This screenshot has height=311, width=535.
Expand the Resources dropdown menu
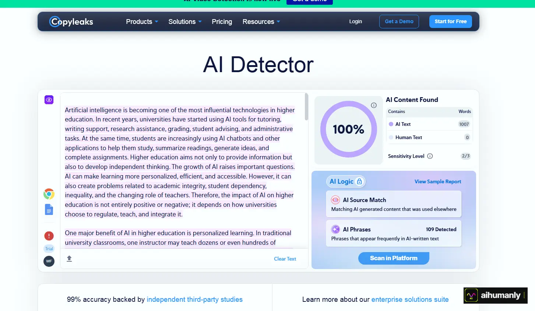[x=261, y=22]
